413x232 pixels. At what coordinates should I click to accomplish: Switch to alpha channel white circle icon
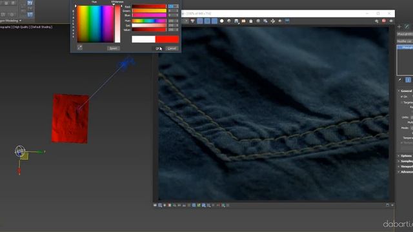[x=222, y=21]
